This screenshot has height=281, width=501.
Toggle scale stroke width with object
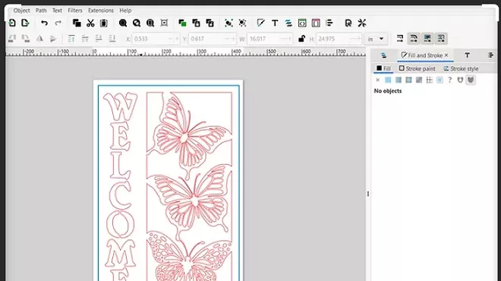(400, 39)
